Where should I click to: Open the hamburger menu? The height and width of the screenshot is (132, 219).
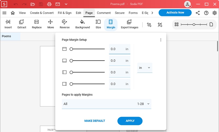coord(4,13)
